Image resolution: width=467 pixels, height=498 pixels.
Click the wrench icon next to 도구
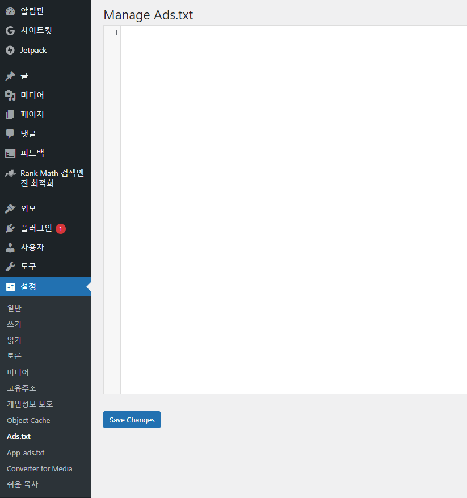click(x=10, y=267)
